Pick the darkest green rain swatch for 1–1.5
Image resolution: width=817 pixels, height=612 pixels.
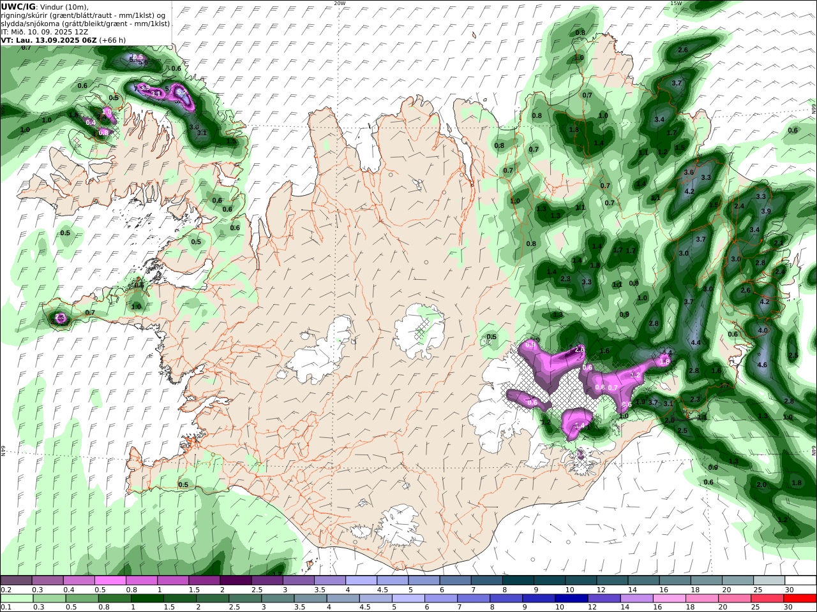[x=147, y=599]
